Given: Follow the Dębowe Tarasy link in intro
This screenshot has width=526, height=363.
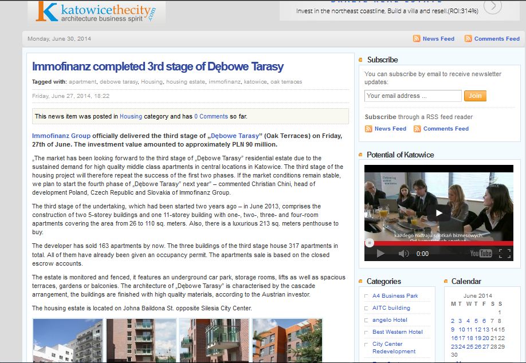Looking at the screenshot, I should [x=235, y=136].
